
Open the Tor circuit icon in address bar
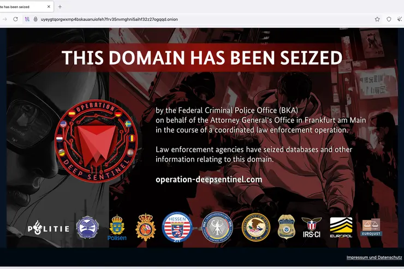(27, 19)
